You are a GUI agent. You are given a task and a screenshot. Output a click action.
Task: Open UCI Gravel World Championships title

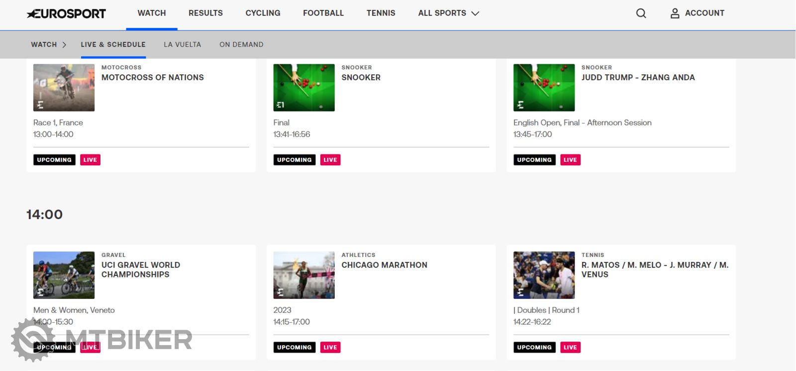pos(141,269)
